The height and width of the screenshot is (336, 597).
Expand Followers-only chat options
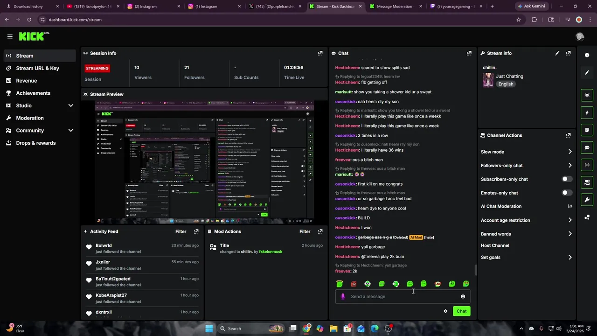(x=570, y=165)
